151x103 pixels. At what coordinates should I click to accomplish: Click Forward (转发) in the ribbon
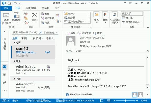coord(45,22)
